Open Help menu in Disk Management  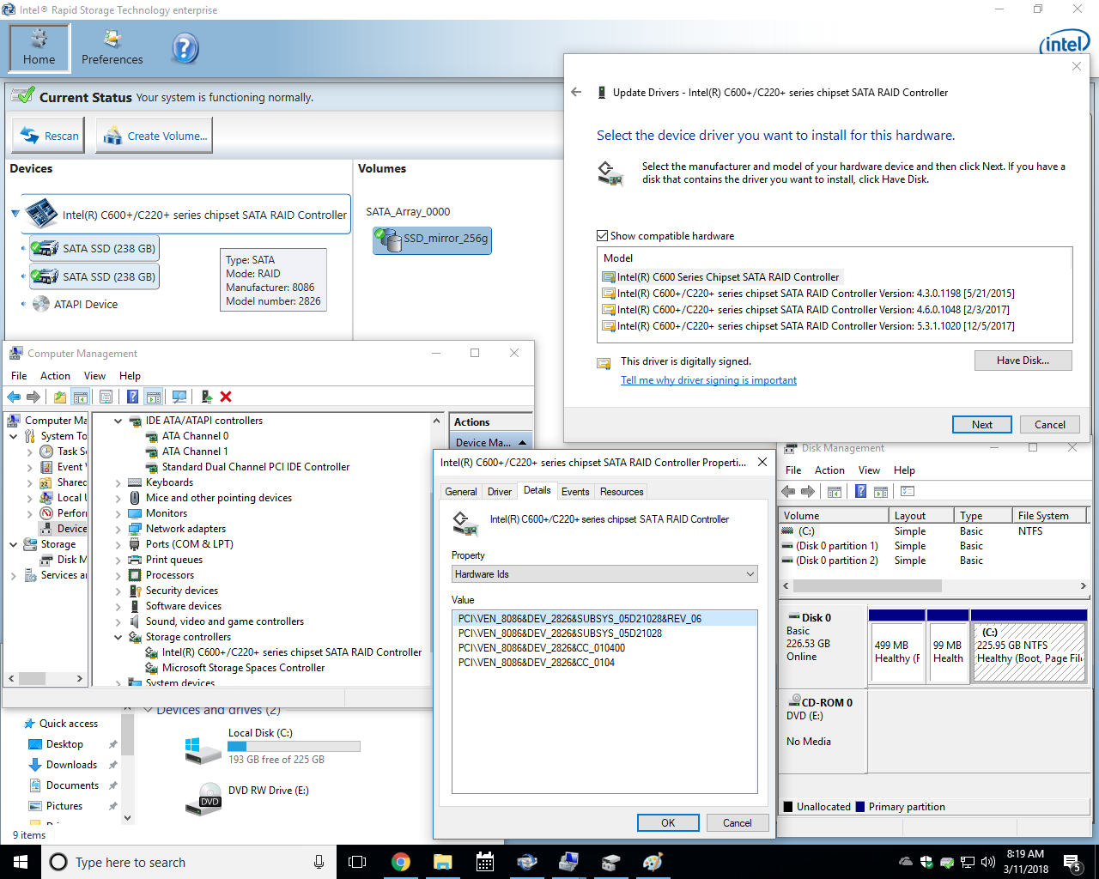point(904,470)
